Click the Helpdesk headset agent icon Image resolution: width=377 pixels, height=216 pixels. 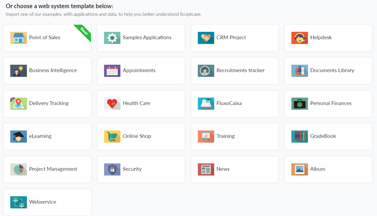tap(299, 38)
